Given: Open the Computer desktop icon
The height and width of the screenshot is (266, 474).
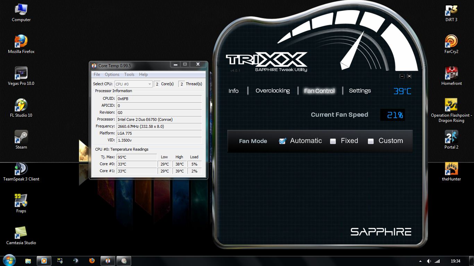Looking at the screenshot, I should [x=21, y=13].
